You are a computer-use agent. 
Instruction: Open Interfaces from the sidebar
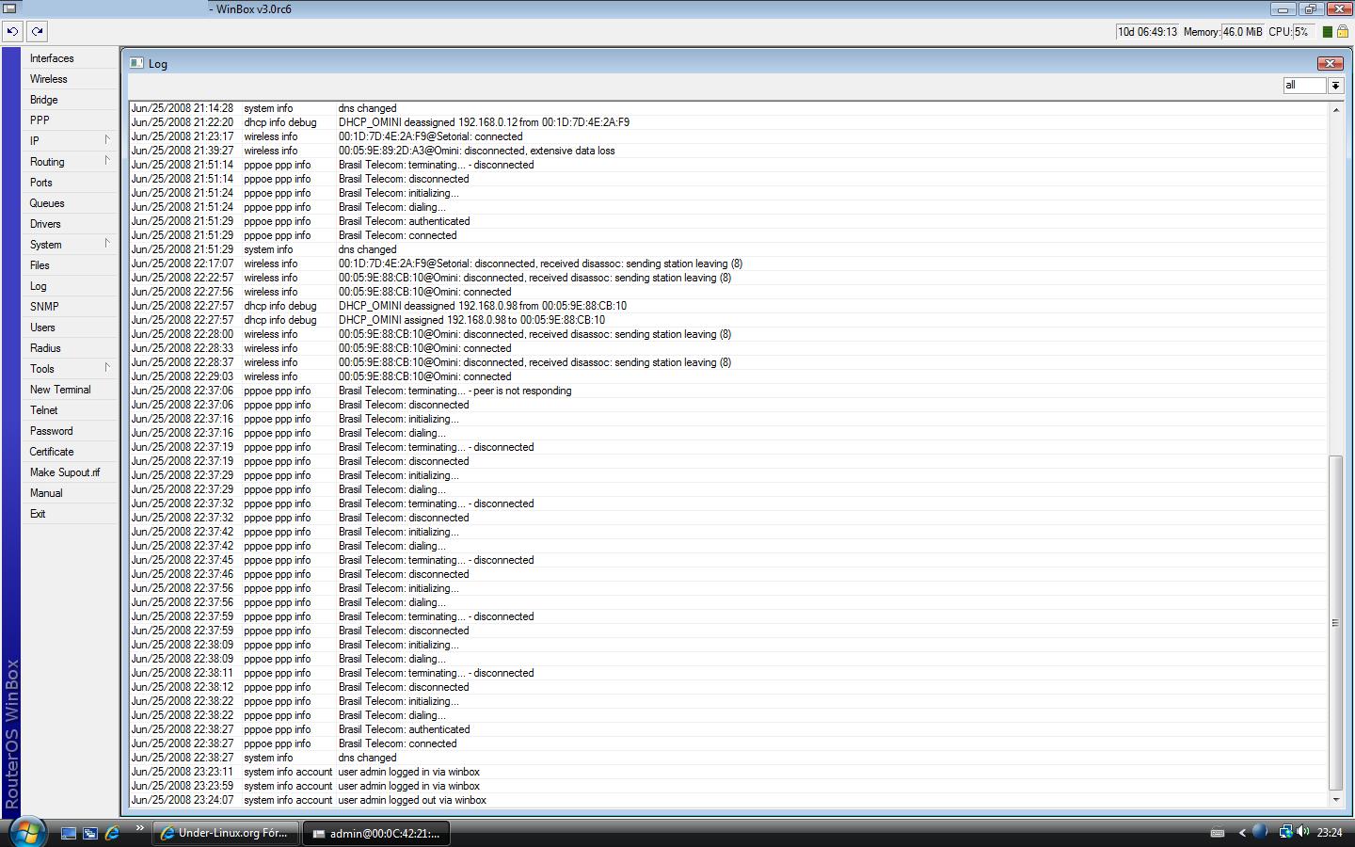pos(70,58)
